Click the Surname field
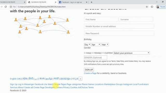 coord(136,19)
